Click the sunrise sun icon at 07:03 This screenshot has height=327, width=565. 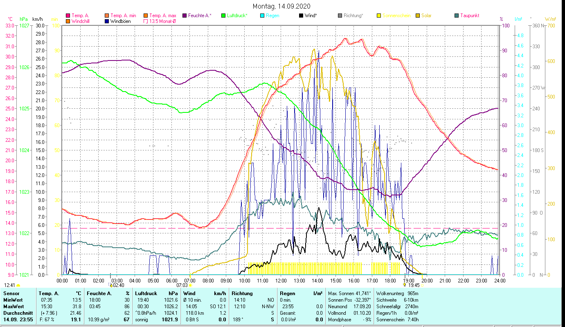pos(190,285)
